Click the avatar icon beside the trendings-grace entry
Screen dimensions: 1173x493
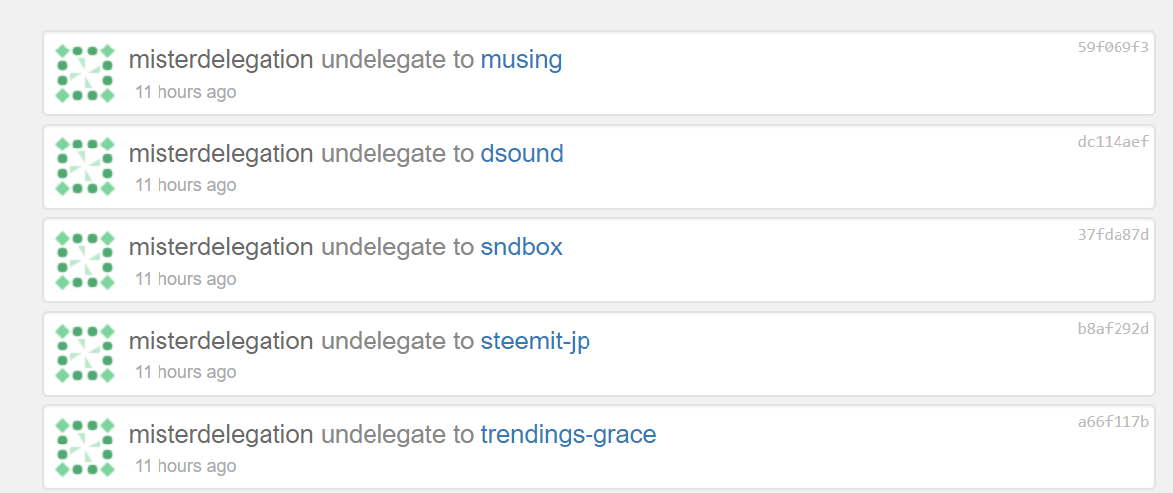[x=85, y=447]
